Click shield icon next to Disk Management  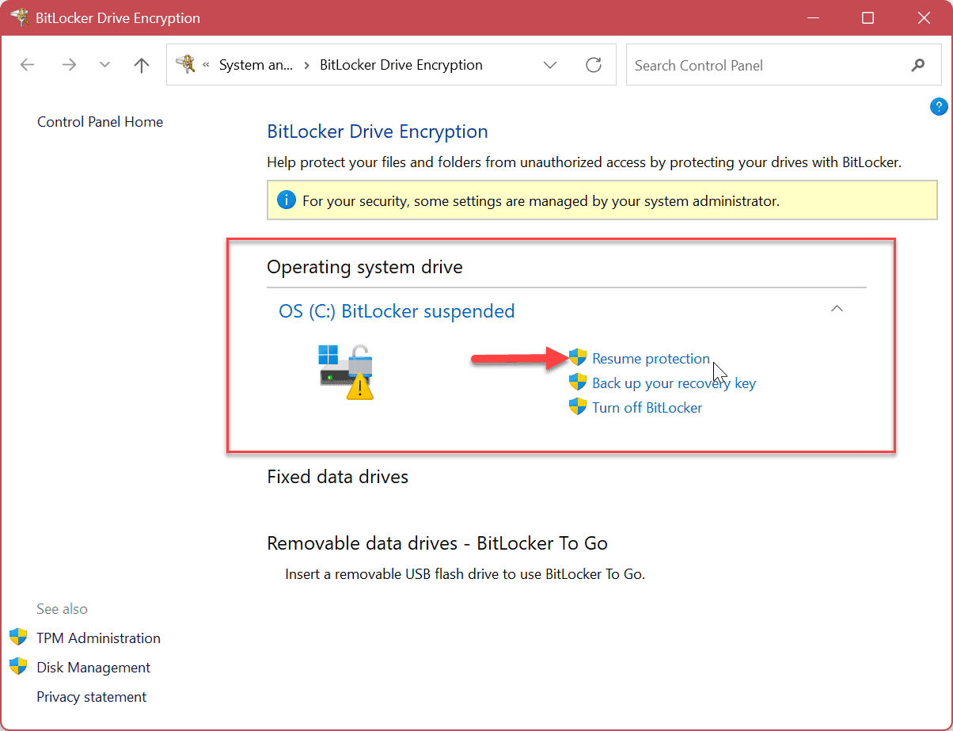coord(18,666)
